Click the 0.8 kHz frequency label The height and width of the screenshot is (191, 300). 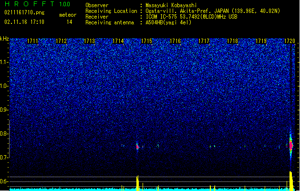point(4,134)
